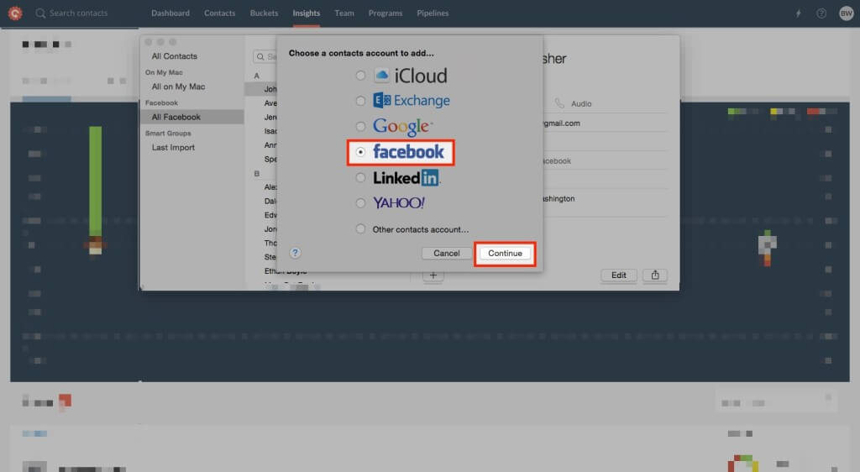Select the iCloud radio button
This screenshot has height=472, width=860.
pos(360,76)
